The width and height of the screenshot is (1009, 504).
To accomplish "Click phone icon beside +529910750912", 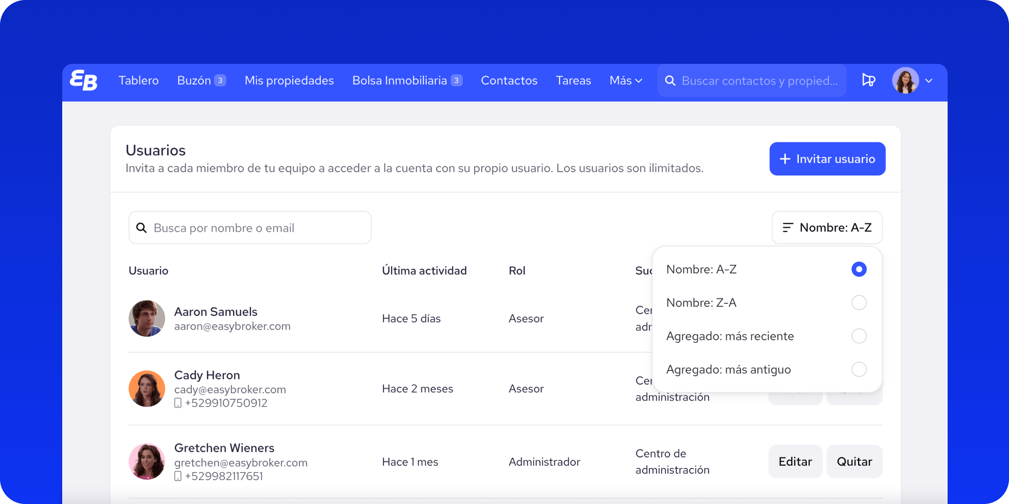I will (x=178, y=403).
